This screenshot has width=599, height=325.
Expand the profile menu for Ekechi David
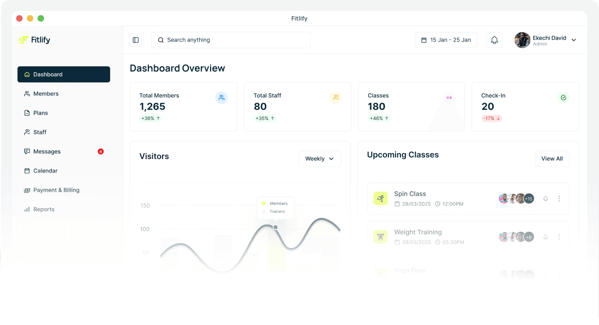(573, 40)
